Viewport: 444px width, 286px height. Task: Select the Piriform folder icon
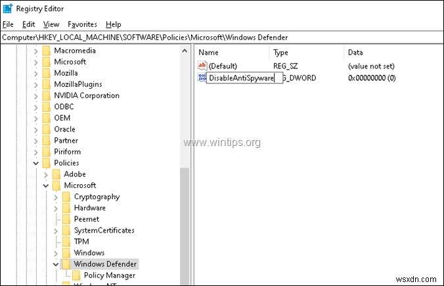[46, 152]
